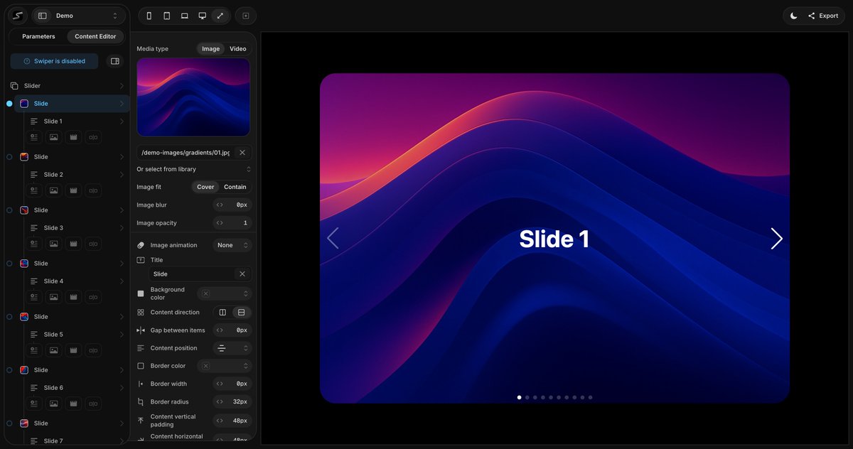Clear the image path with X

pyautogui.click(x=242, y=152)
